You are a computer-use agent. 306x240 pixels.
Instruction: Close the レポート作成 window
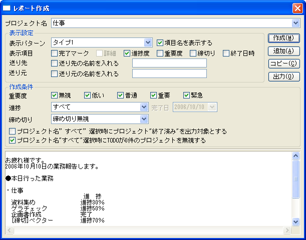[296, 8]
